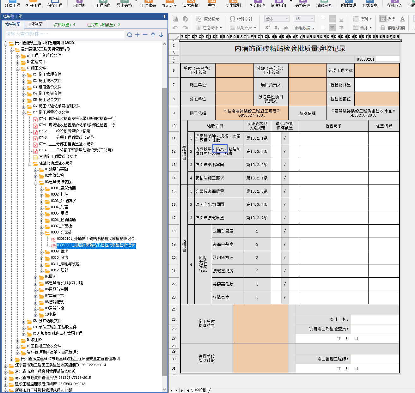Align cell content to bottom

(341, 20)
